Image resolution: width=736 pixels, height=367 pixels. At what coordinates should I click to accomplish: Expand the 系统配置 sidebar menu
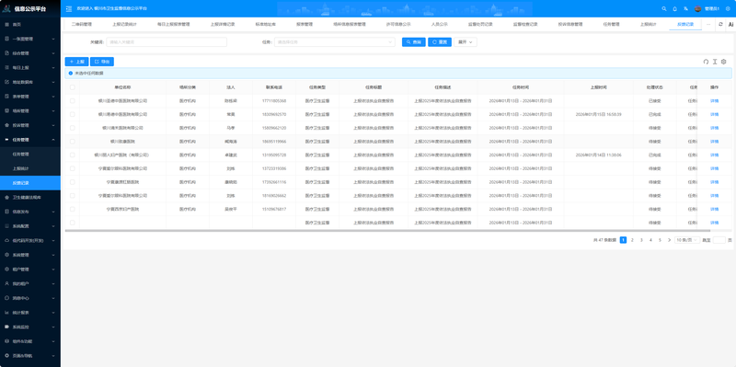click(30, 226)
